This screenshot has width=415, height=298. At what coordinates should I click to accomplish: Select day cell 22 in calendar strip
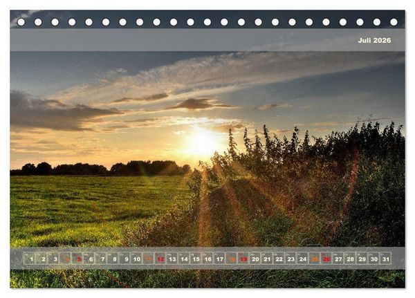pos(279,259)
